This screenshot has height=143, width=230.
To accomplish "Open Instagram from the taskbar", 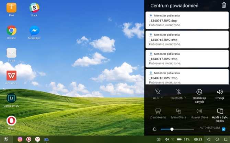I will (20, 139).
